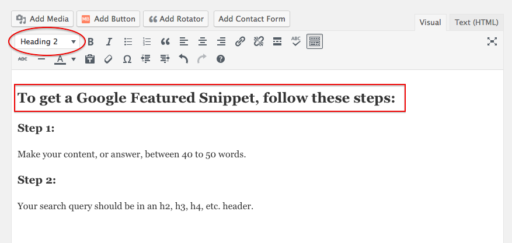The width and height of the screenshot is (512, 243).
Task: Redo the last action
Action: (202, 59)
